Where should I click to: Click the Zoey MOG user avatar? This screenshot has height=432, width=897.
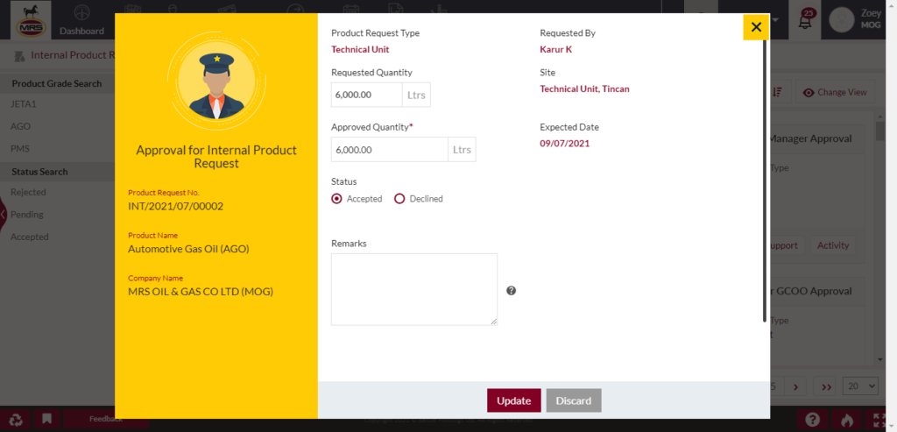pyautogui.click(x=841, y=19)
